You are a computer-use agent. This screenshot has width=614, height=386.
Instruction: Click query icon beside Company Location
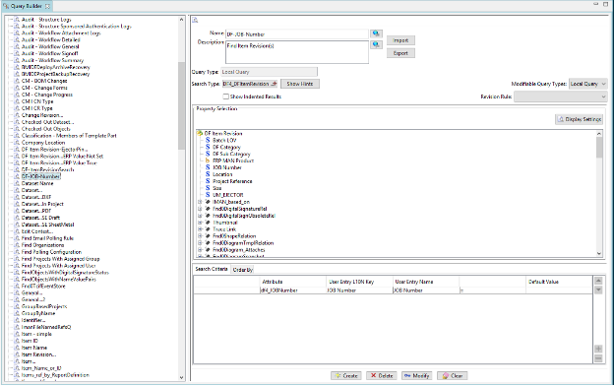pyautogui.click(x=17, y=142)
